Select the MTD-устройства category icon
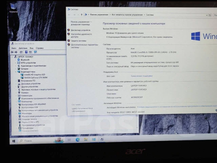This screenshot has width=217, height=163. point(19,62)
